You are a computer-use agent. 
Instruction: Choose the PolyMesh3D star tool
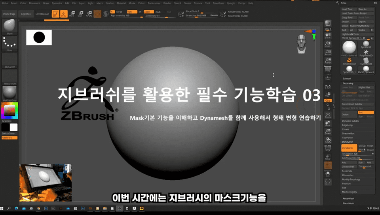point(366,53)
